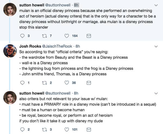Like the tweet with 164 likes

click(x=67, y=36)
